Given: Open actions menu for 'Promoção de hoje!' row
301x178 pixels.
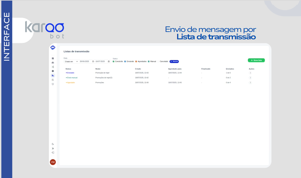Looking at the screenshot, I should [250, 73].
